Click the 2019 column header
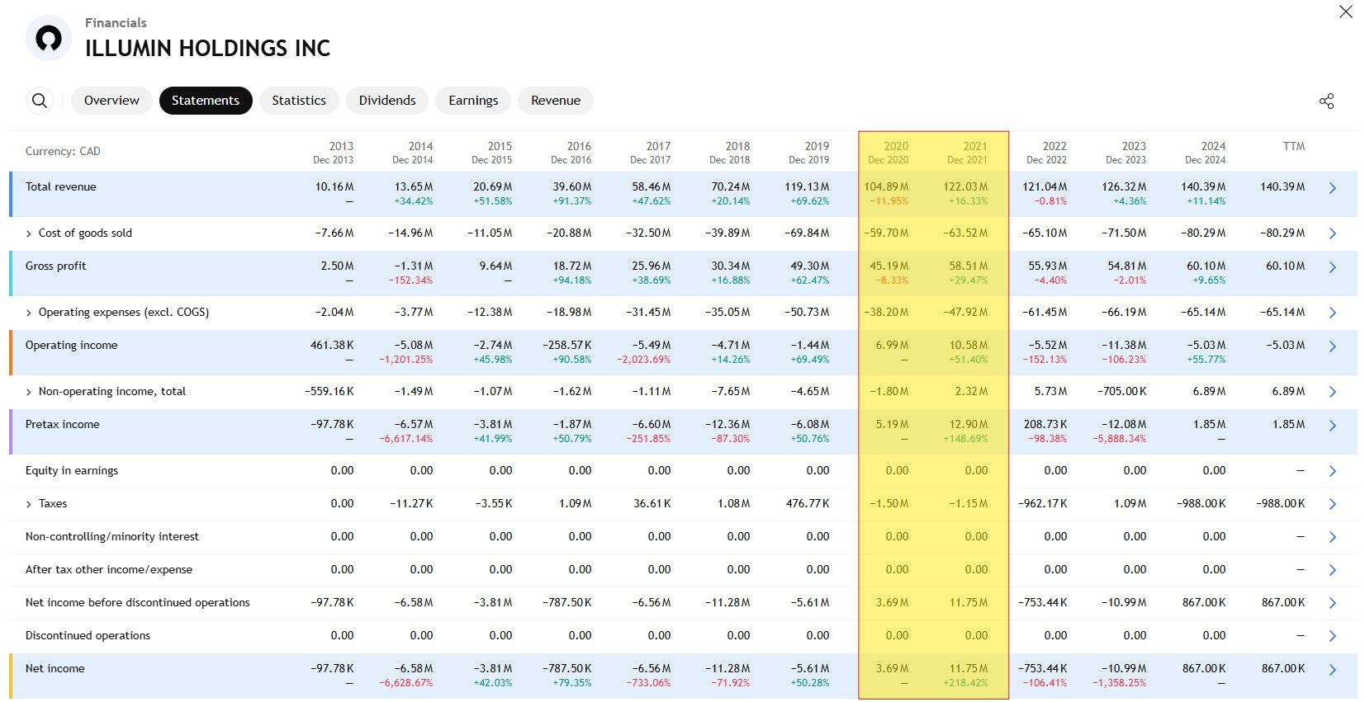This screenshot has width=1365, height=702. point(809,153)
